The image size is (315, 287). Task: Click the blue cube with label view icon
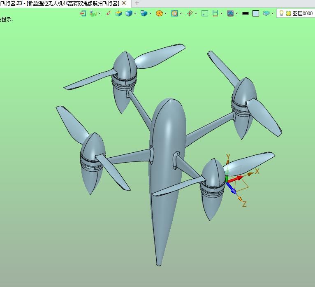(x=144, y=14)
